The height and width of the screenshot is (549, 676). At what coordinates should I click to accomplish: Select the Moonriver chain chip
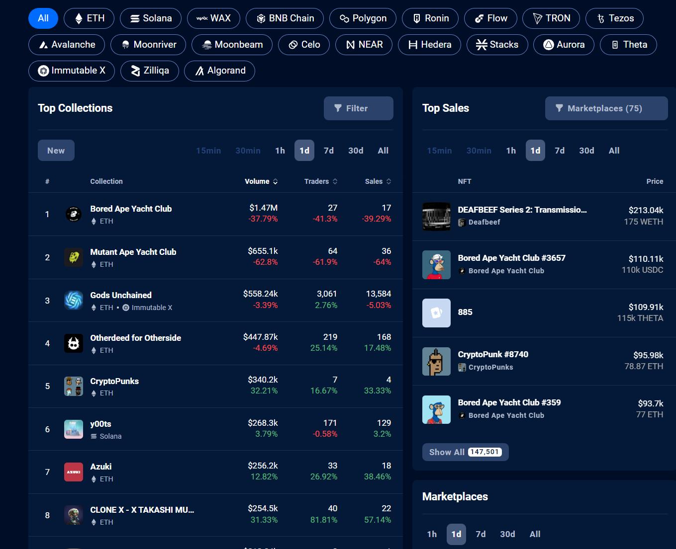coord(148,45)
